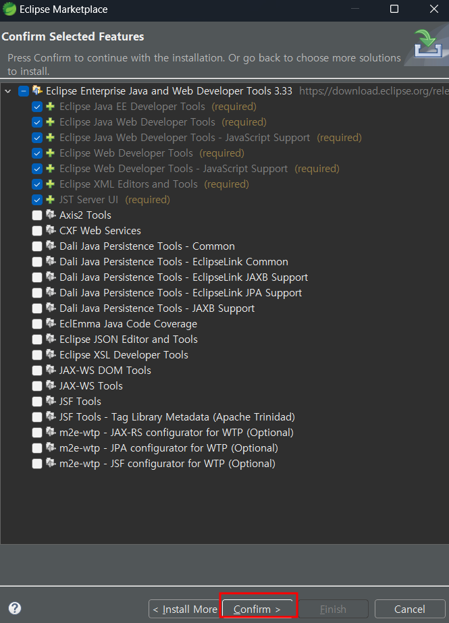This screenshot has height=623, width=449.
Task: Click green plus icon for Eclipse XML Editors and Tools
Action: click(50, 184)
